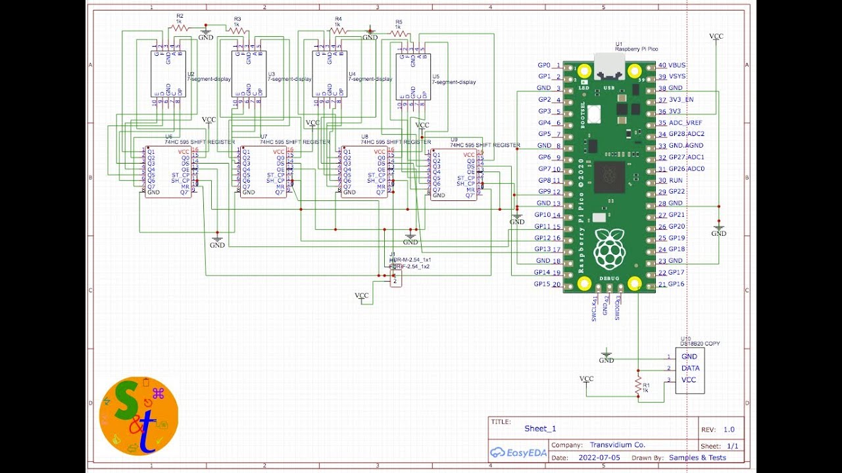
Task: Select the U9 74HC595 shift register
Action: tap(453, 174)
